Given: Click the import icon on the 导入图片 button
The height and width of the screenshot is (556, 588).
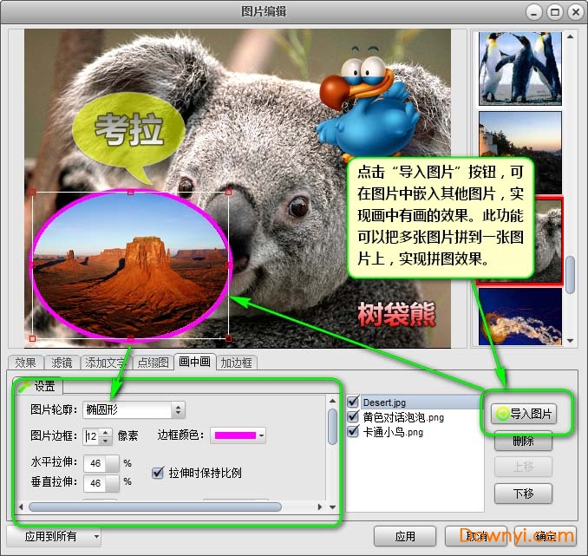Looking at the screenshot, I should pos(502,415).
